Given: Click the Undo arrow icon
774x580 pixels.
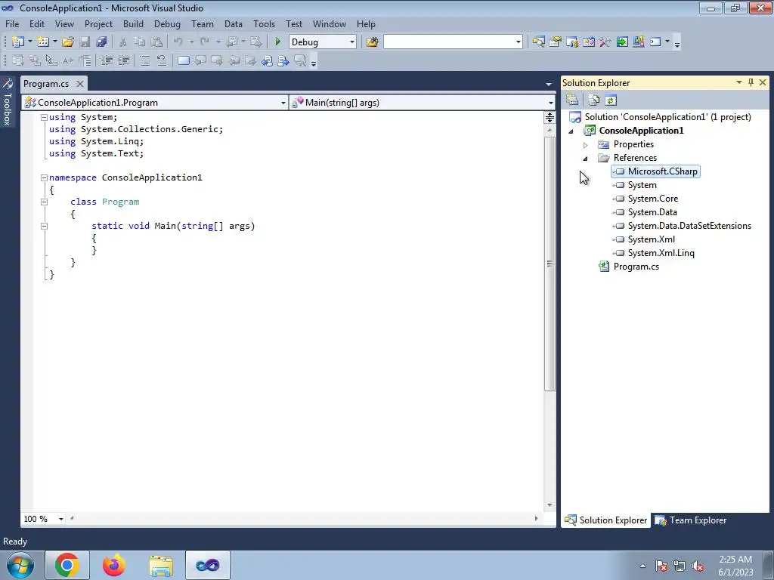Looking at the screenshot, I should point(178,42).
